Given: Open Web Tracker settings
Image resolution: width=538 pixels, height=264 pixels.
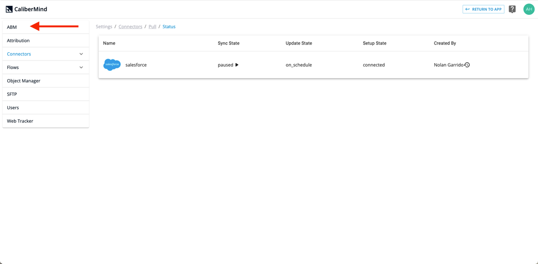Looking at the screenshot, I should tap(20, 121).
